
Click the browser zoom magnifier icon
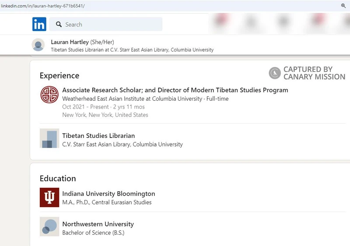[343, 6]
